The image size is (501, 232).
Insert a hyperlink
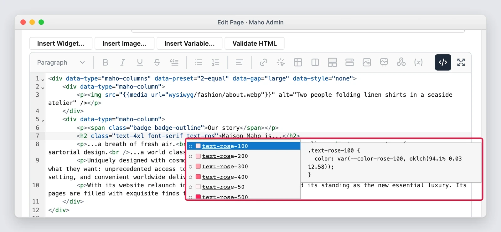click(263, 63)
